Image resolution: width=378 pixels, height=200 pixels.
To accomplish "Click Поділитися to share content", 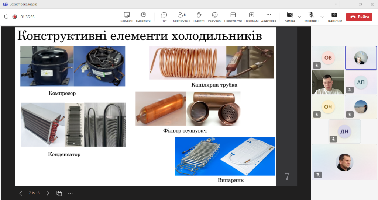I will 334,17.
